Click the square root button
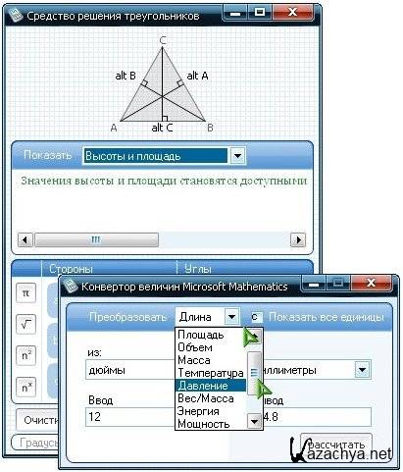This screenshot has height=472, width=403. [x=25, y=324]
